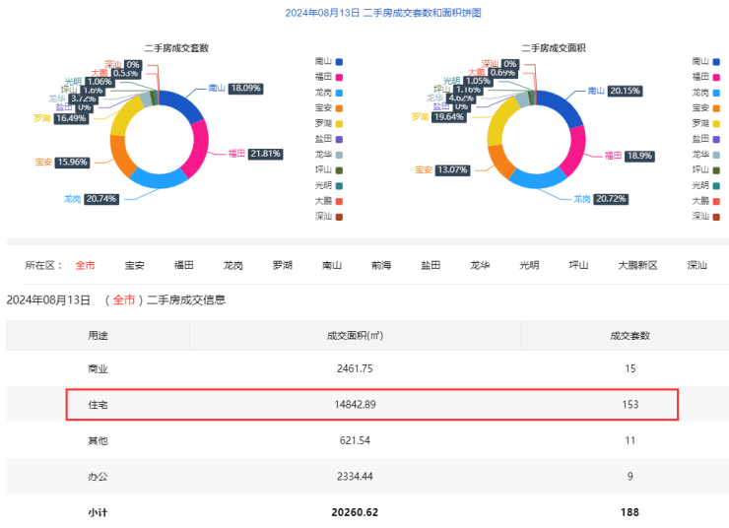Viewport: 729px width, 528px height.
Task: Select the 大鹏新区 district filter
Action: (x=637, y=265)
